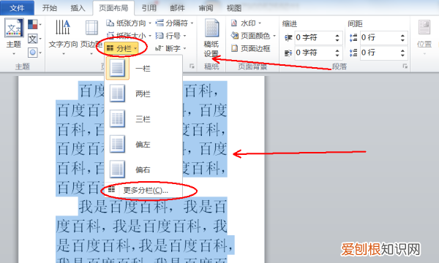Open the 邮件 ribbon tab
This screenshot has height=263, width=439.
point(178,8)
